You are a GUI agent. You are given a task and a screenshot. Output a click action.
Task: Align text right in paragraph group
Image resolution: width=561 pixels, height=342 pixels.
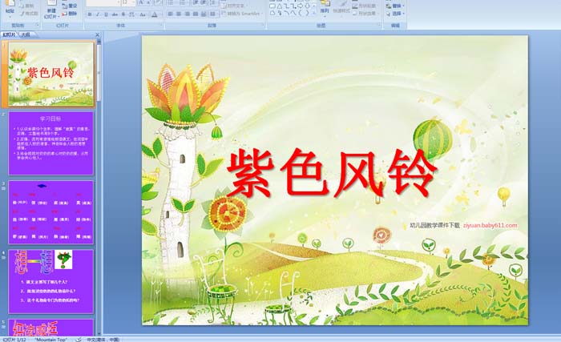tap(187, 14)
